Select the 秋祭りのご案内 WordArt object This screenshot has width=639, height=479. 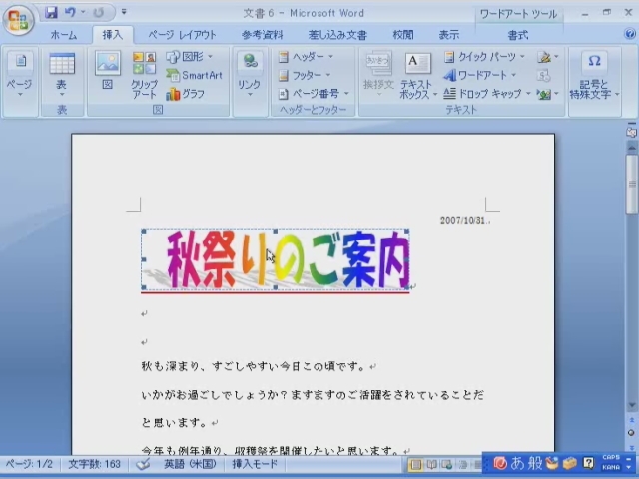pos(276,261)
